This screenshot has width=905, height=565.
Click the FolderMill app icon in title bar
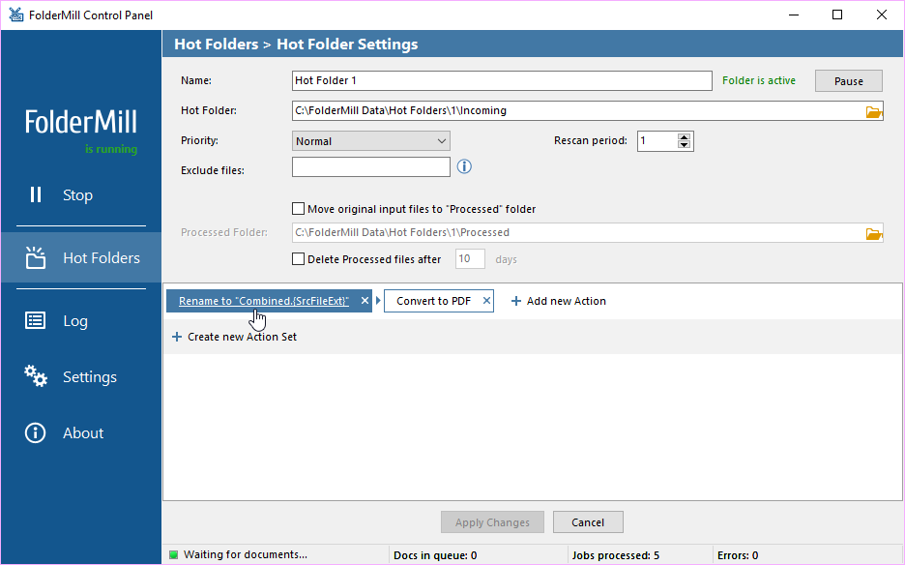tap(15, 15)
